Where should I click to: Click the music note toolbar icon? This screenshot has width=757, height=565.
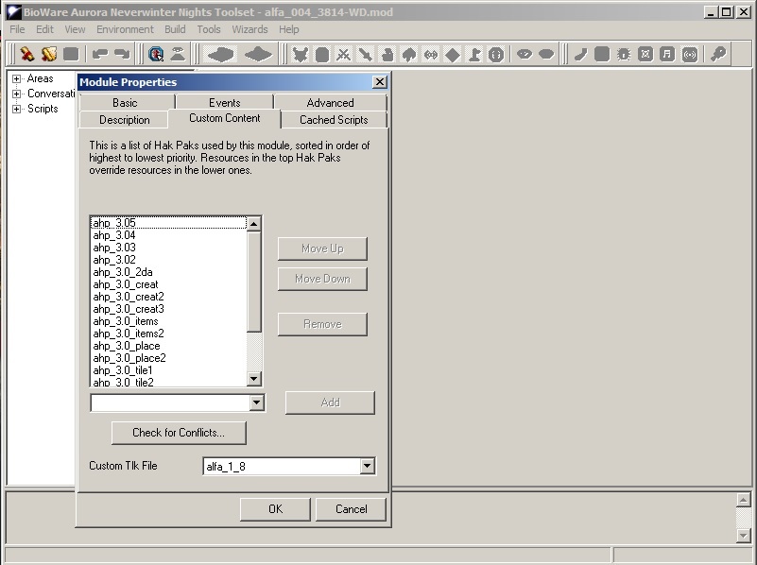[667, 54]
